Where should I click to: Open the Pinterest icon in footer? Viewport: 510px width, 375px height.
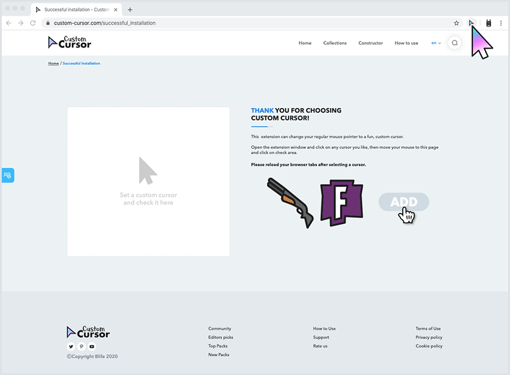click(x=82, y=346)
